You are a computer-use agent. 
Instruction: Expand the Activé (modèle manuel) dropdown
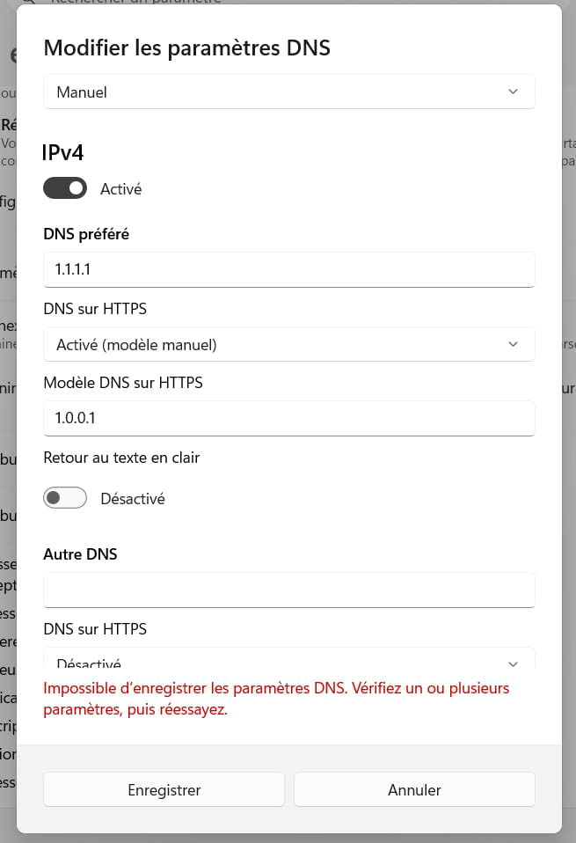[288, 345]
